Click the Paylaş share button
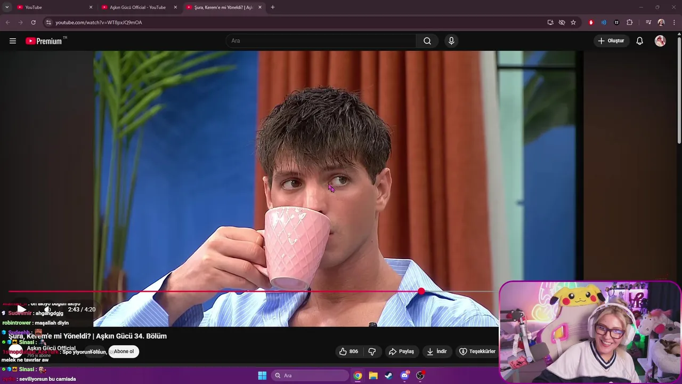Viewport: 682px width, 384px height. (x=401, y=351)
